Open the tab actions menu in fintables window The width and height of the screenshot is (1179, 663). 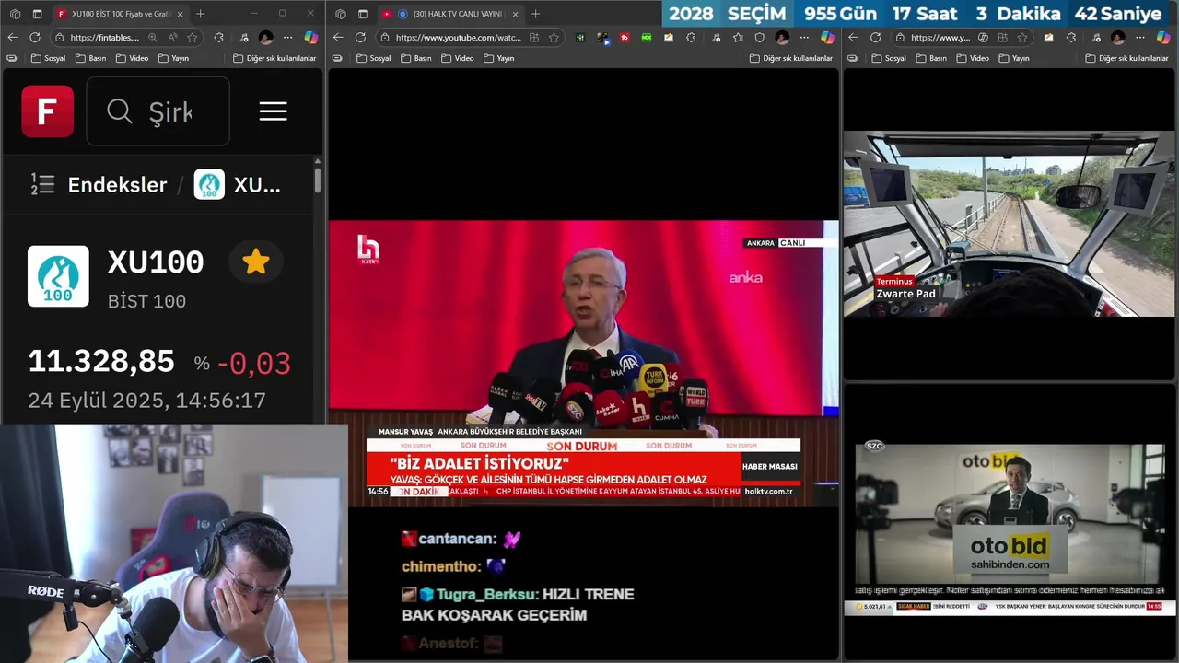[38, 14]
